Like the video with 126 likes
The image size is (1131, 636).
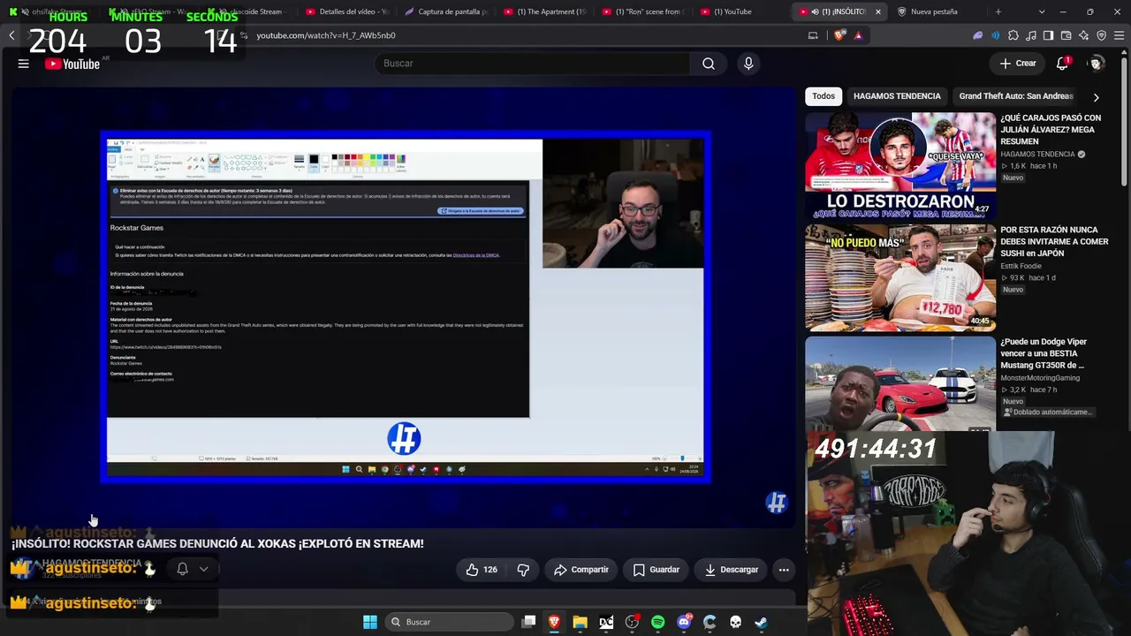pyautogui.click(x=482, y=570)
